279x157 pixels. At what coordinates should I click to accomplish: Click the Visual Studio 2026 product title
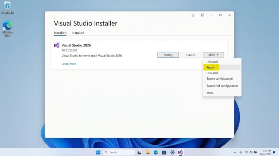(x=76, y=45)
